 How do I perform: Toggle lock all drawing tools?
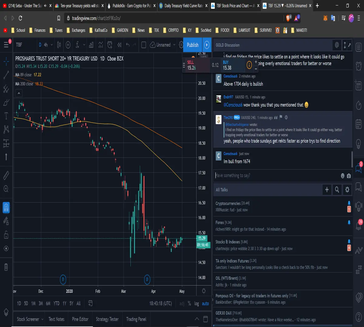coord(6,235)
